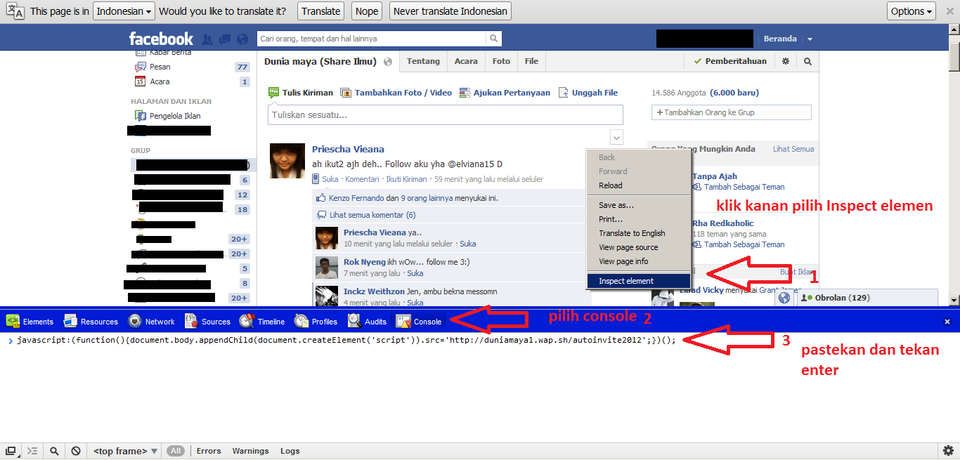Go to Beranda home link
Screen dimensions: 960x460
(780, 39)
